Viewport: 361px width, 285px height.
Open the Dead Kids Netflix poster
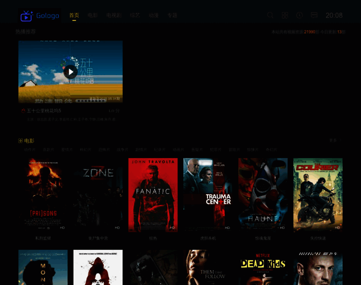(x=263, y=267)
